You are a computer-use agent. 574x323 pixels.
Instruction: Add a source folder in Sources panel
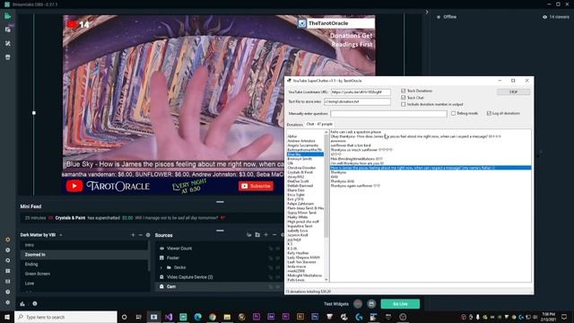pos(257,235)
